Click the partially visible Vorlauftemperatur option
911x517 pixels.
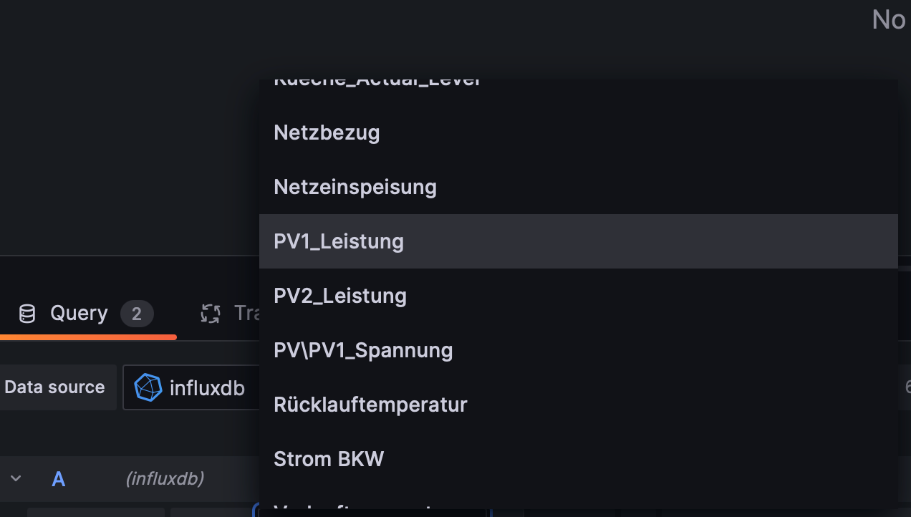click(x=358, y=506)
